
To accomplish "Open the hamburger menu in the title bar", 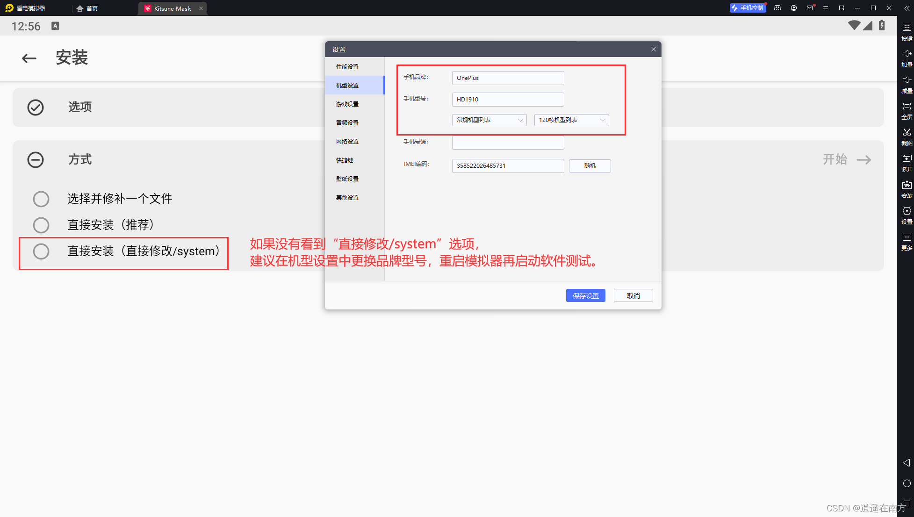I will 826,8.
